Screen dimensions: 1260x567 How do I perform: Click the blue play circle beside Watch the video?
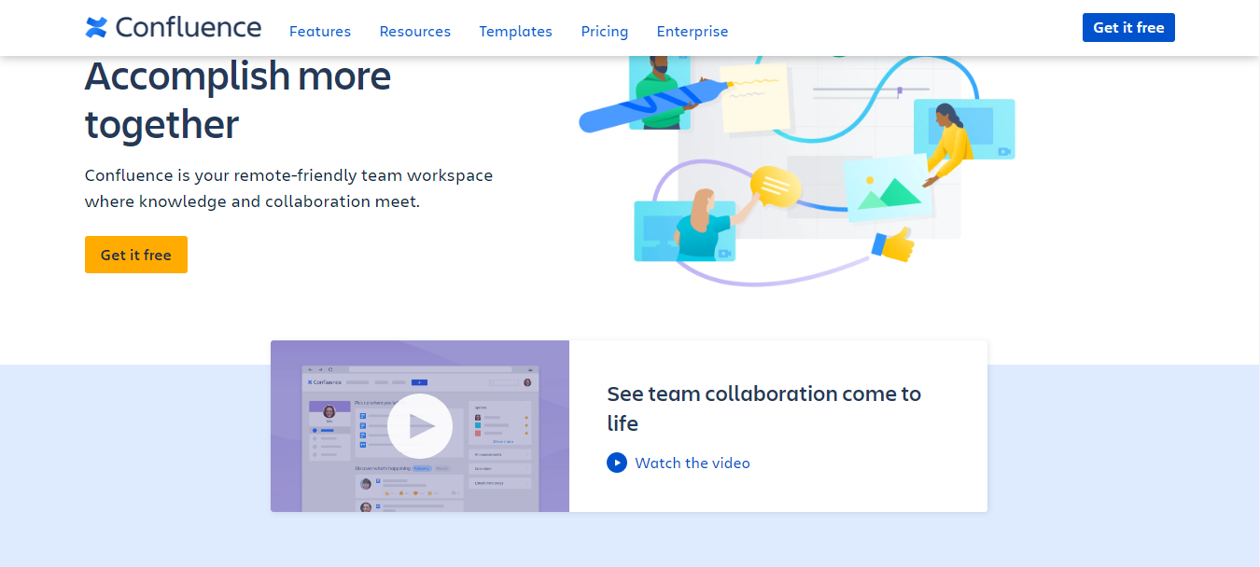[616, 463]
